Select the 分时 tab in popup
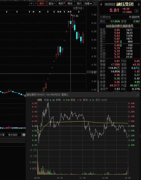This screenshot has height=180, width=141. [x=39, y=100]
